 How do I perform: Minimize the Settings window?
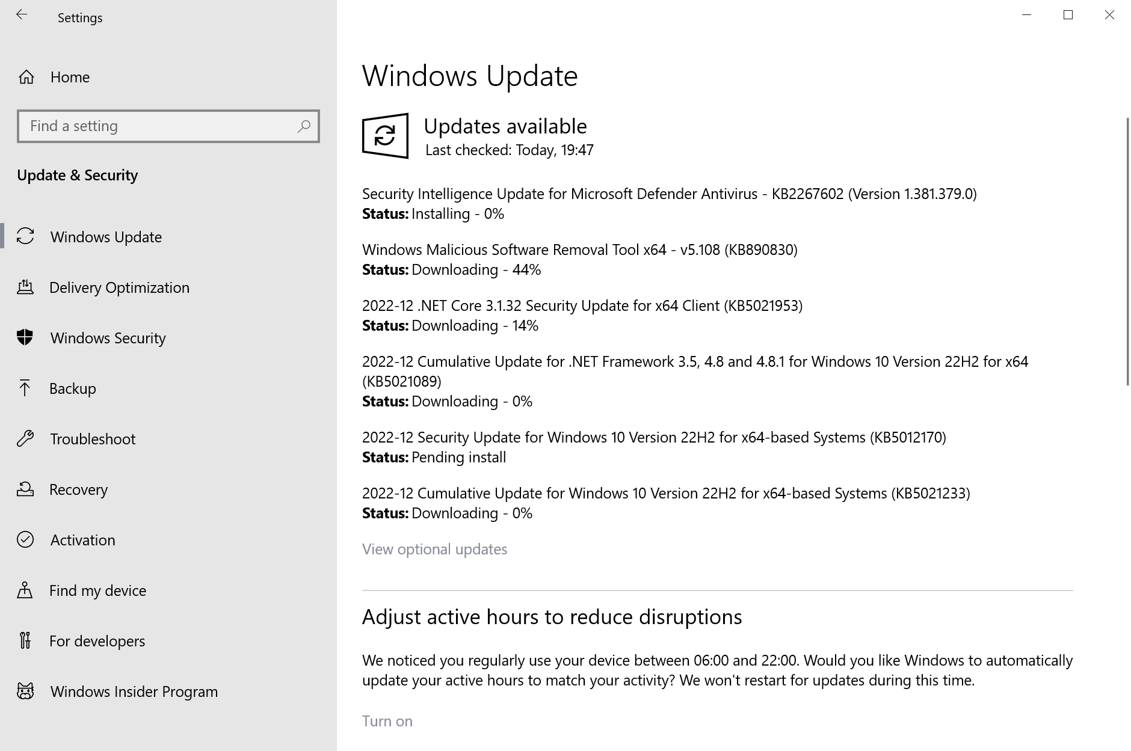[x=1027, y=15]
